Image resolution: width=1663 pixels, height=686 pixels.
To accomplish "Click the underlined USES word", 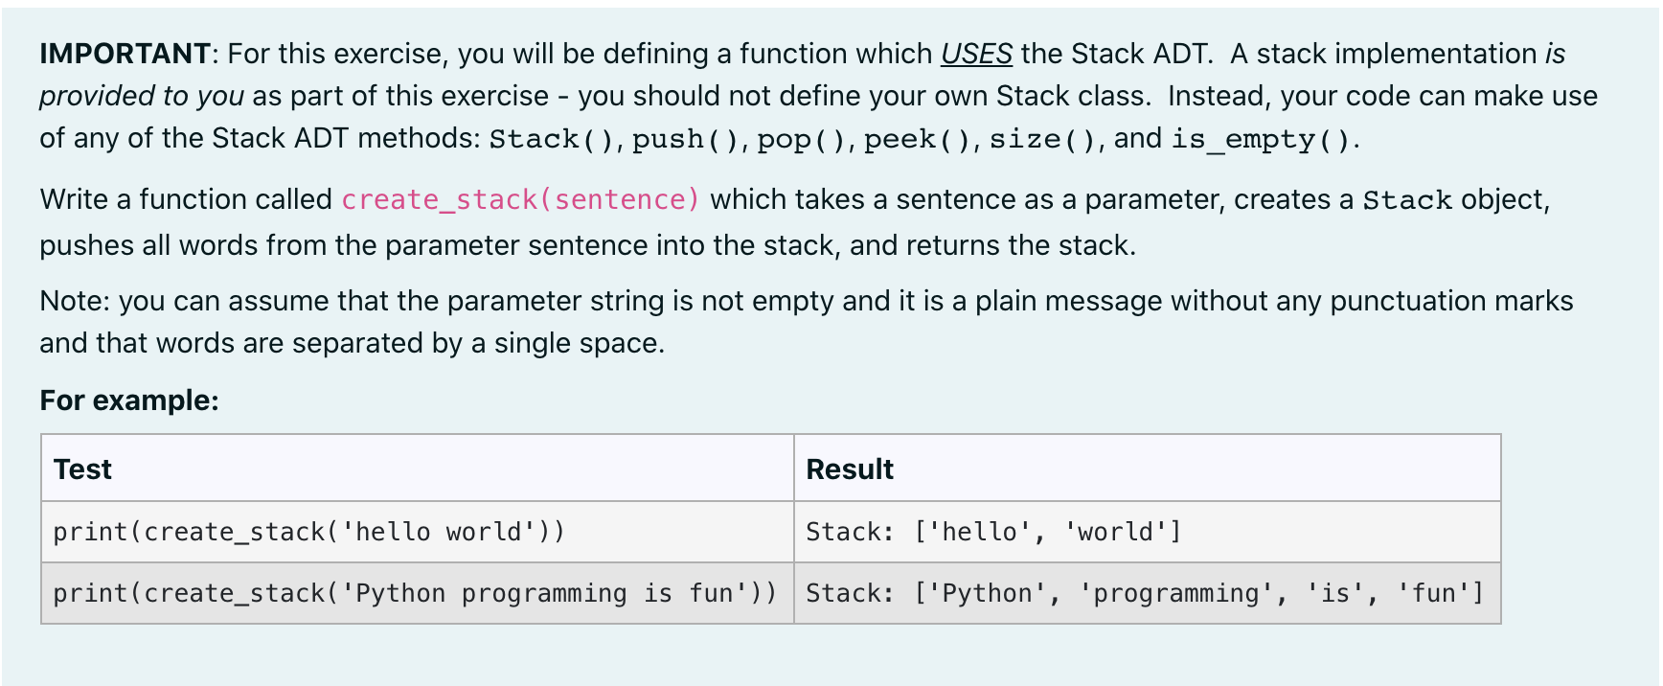I will [976, 54].
